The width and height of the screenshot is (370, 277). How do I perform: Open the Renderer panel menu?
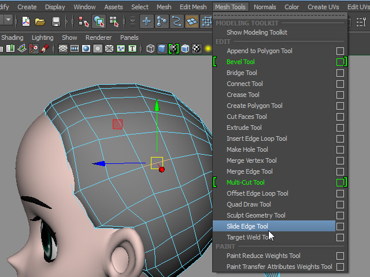tap(98, 38)
